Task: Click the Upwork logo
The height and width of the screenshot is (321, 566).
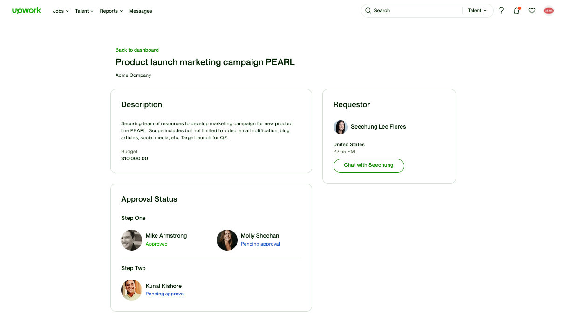Action: click(x=27, y=11)
